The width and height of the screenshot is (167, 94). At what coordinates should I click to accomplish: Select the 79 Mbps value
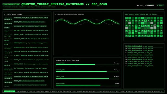coord(116,77)
